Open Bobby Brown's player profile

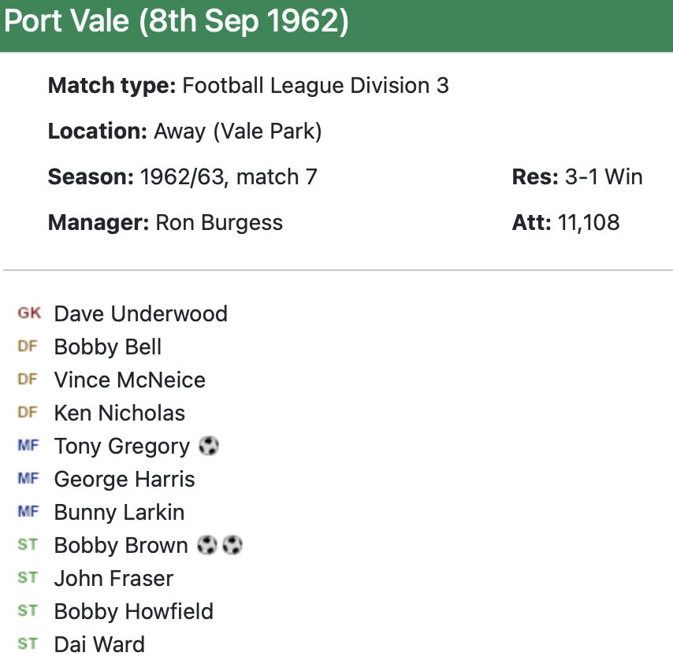[121, 545]
